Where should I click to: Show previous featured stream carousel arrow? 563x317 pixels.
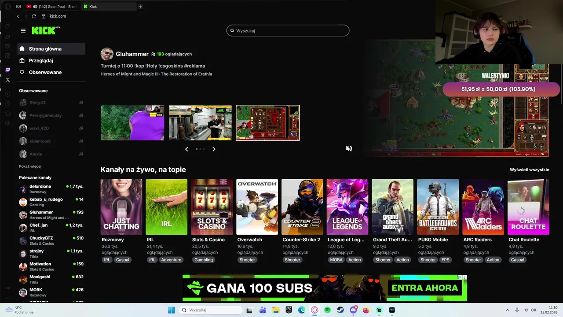pyautogui.click(x=186, y=149)
